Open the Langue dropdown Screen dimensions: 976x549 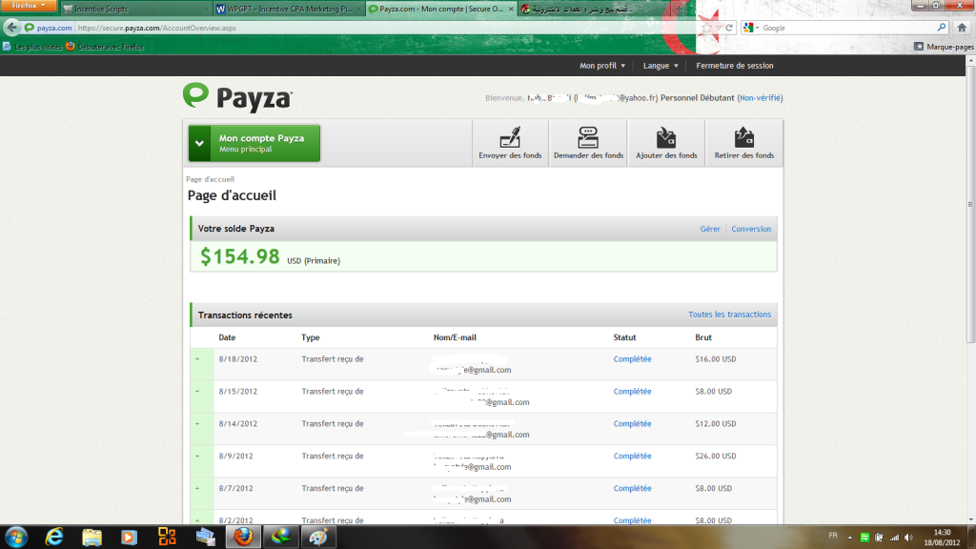(x=661, y=66)
